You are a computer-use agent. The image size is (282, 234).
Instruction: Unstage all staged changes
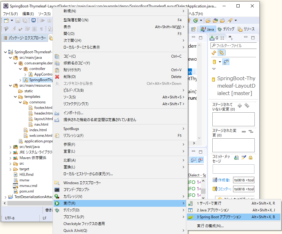251,132
